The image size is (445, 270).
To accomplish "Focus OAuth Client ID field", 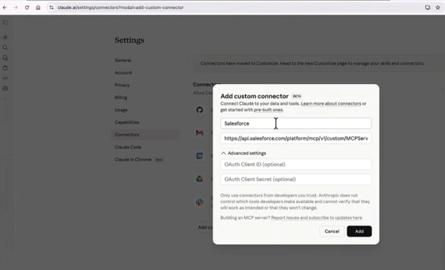I will tap(296, 165).
